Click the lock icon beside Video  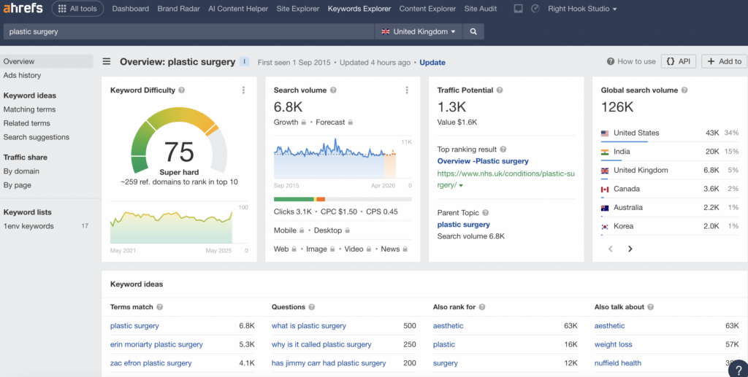(369, 249)
